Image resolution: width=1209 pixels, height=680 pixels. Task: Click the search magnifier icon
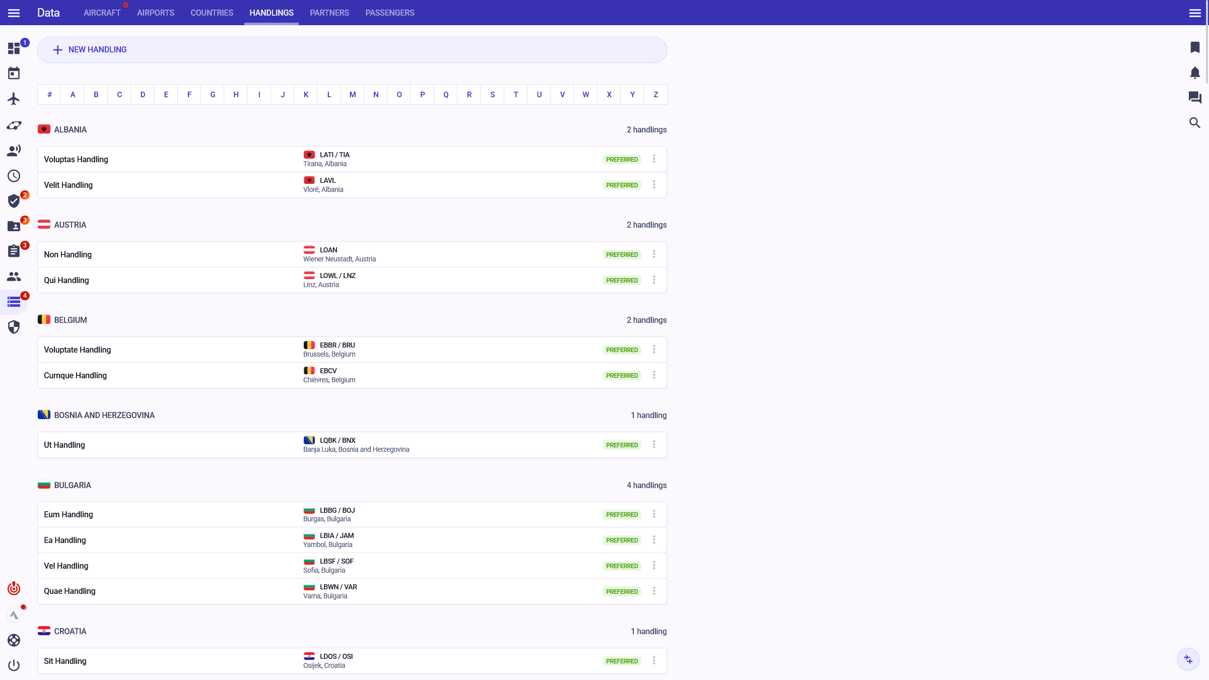(1194, 122)
